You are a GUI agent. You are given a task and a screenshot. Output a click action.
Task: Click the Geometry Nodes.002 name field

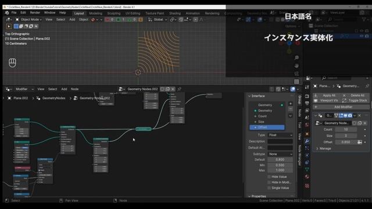pyautogui.click(x=142, y=89)
